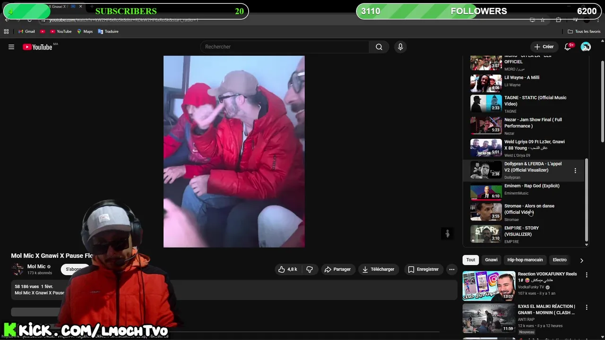Click the magnifier search button

coord(379,47)
